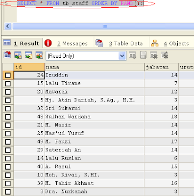This screenshot has width=194, height=196.
Task: Click jabatan value 7 for Lalu Wirame
Action: [162, 83]
